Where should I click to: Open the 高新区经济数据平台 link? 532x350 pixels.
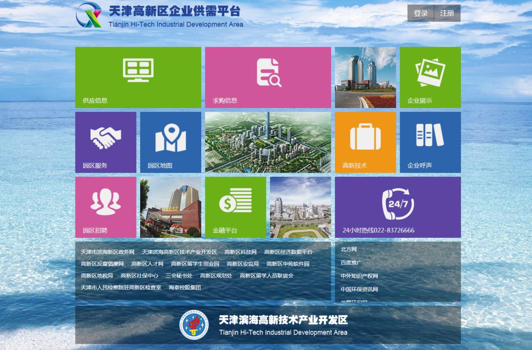[x=288, y=252]
